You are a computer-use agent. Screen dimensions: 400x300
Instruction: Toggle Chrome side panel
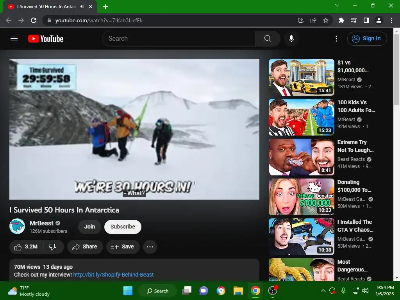(x=366, y=20)
